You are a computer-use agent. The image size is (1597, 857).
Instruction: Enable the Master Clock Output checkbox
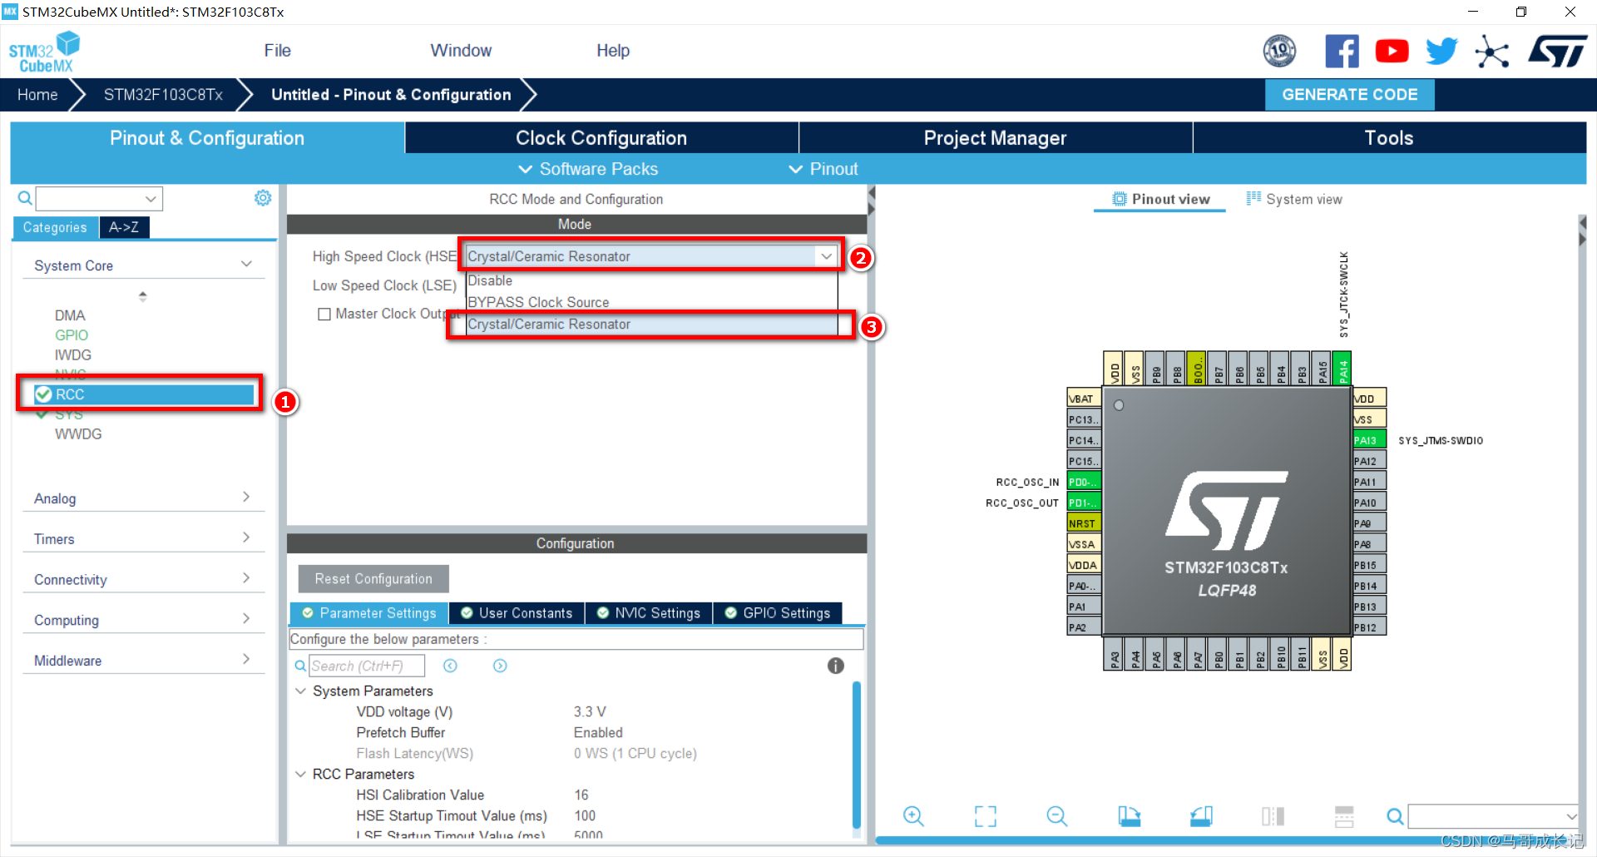click(x=324, y=314)
